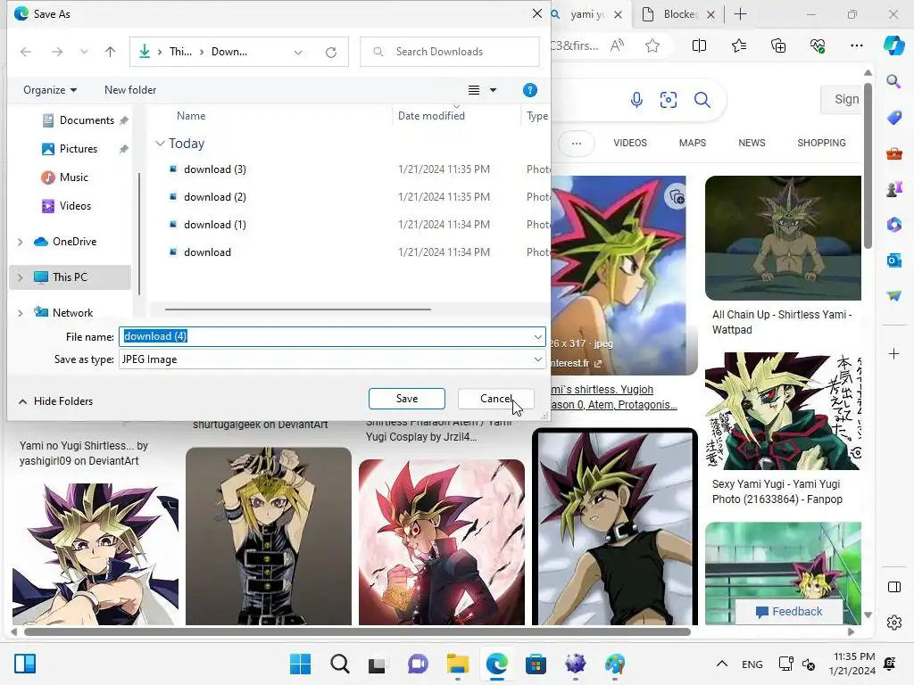Image resolution: width=914 pixels, height=685 pixels.
Task: Switch to the SHOPPING search tab
Action: [x=821, y=143]
